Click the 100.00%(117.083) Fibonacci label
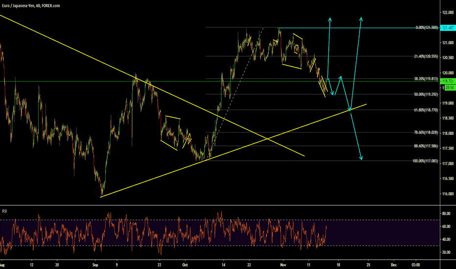This screenshot has height=269, width=456. click(425, 161)
